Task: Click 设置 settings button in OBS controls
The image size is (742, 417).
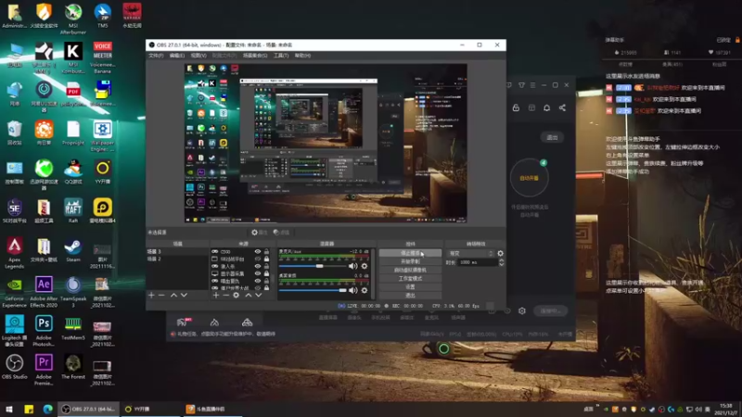Action: pos(410,287)
